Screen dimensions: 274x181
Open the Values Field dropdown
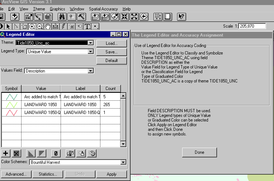click(x=90, y=71)
